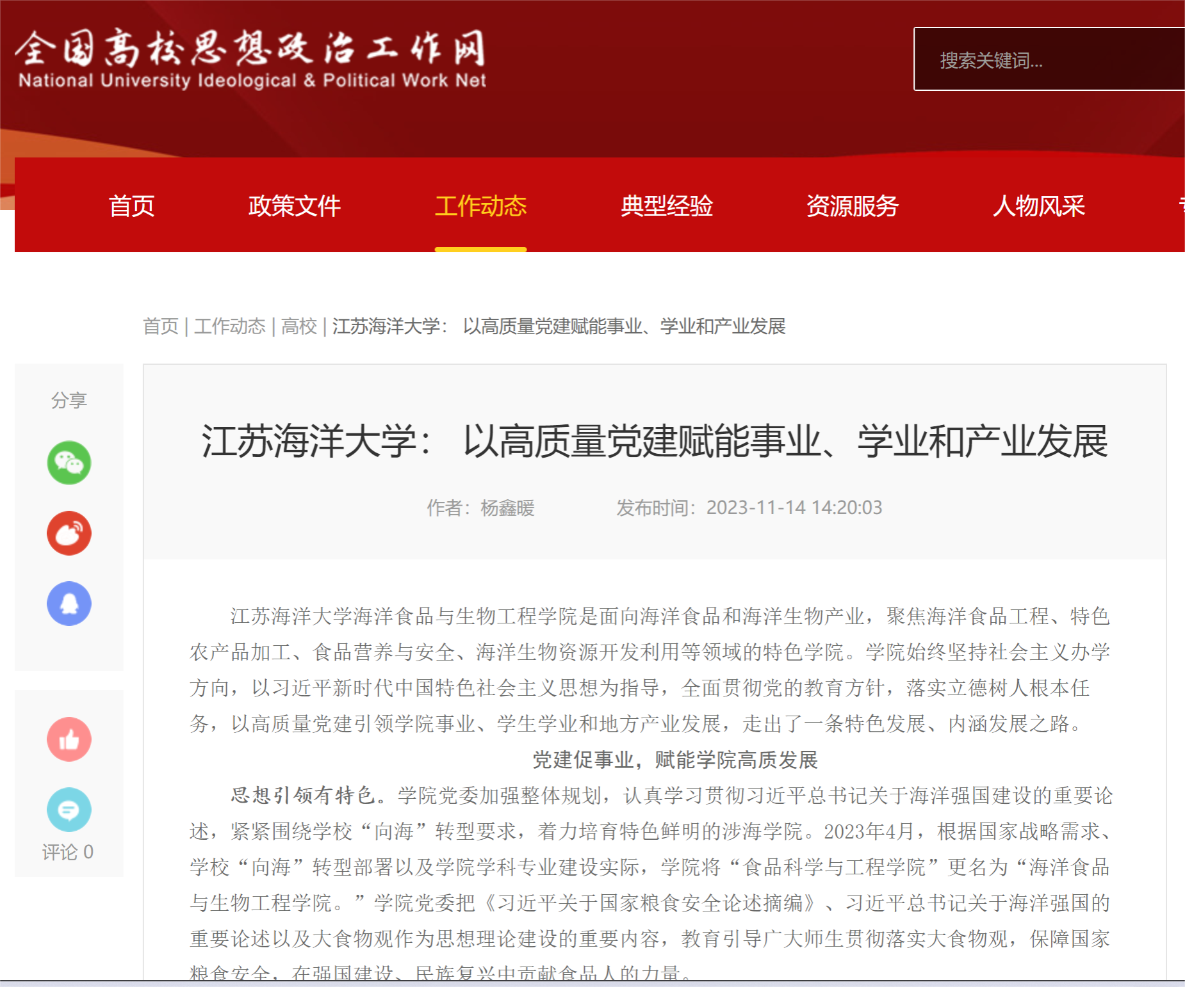Screen dimensions: 1185x987
Task: Navigate to the 资源服务 section
Action: [852, 206]
